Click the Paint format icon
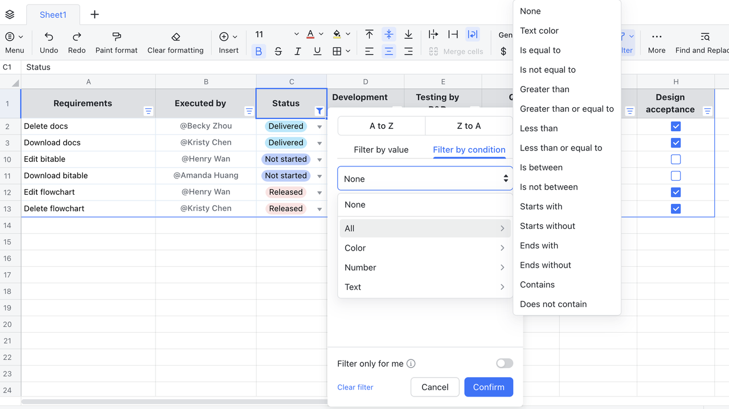Image resolution: width=729 pixels, height=409 pixels. coord(116,37)
